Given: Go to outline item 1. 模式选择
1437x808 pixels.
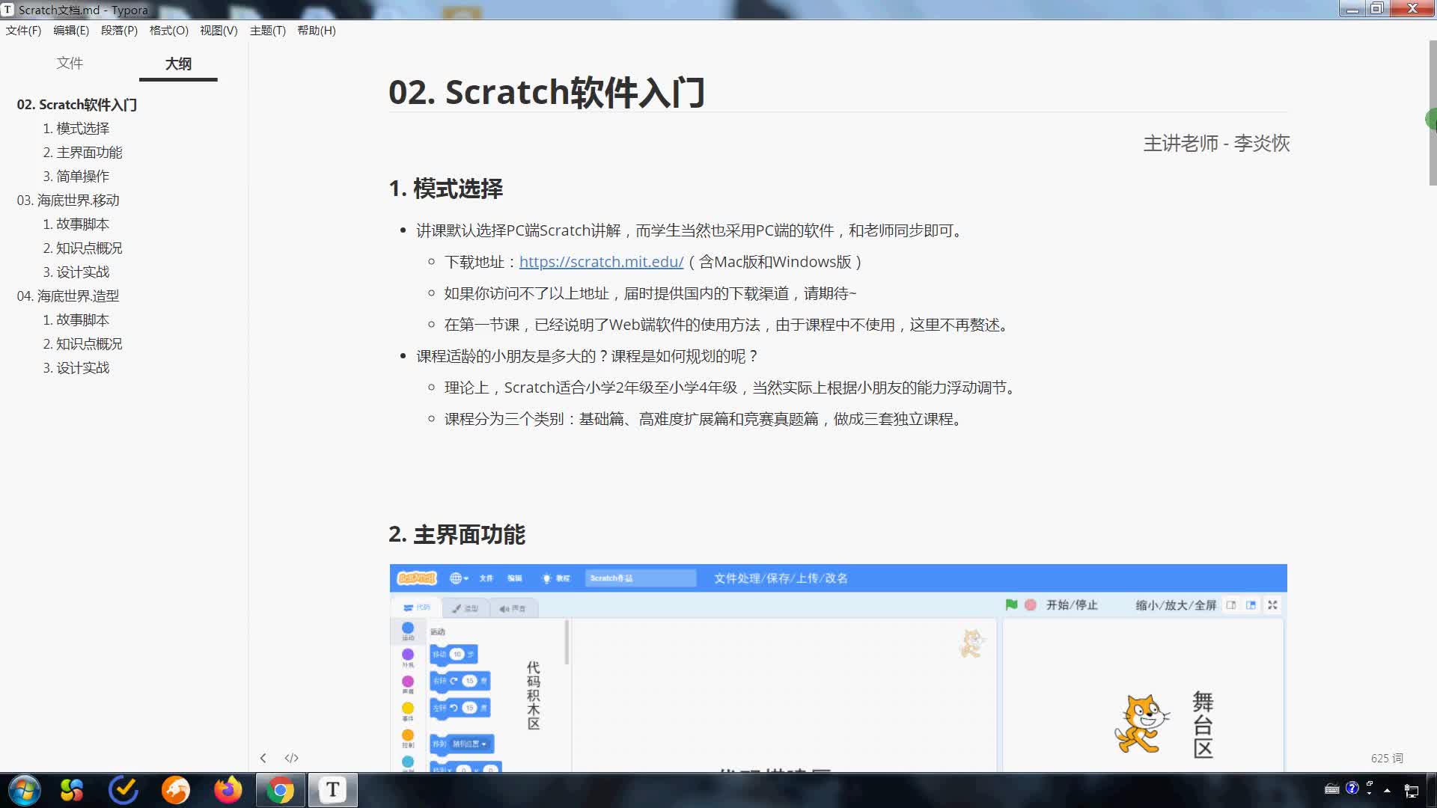Looking at the screenshot, I should click(76, 129).
